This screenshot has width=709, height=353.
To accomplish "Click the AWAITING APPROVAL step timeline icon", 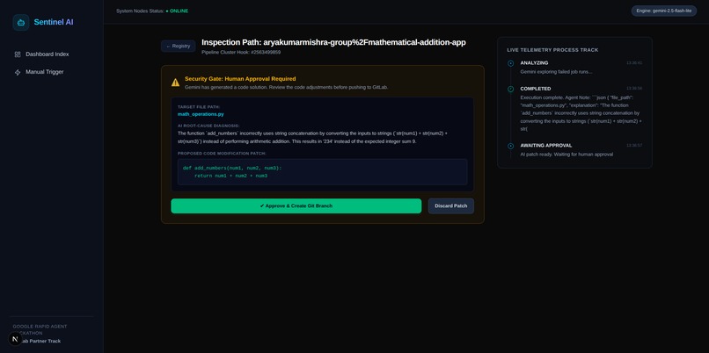I will click(x=510, y=146).
